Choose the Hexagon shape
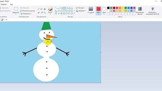 tap(64, 11)
